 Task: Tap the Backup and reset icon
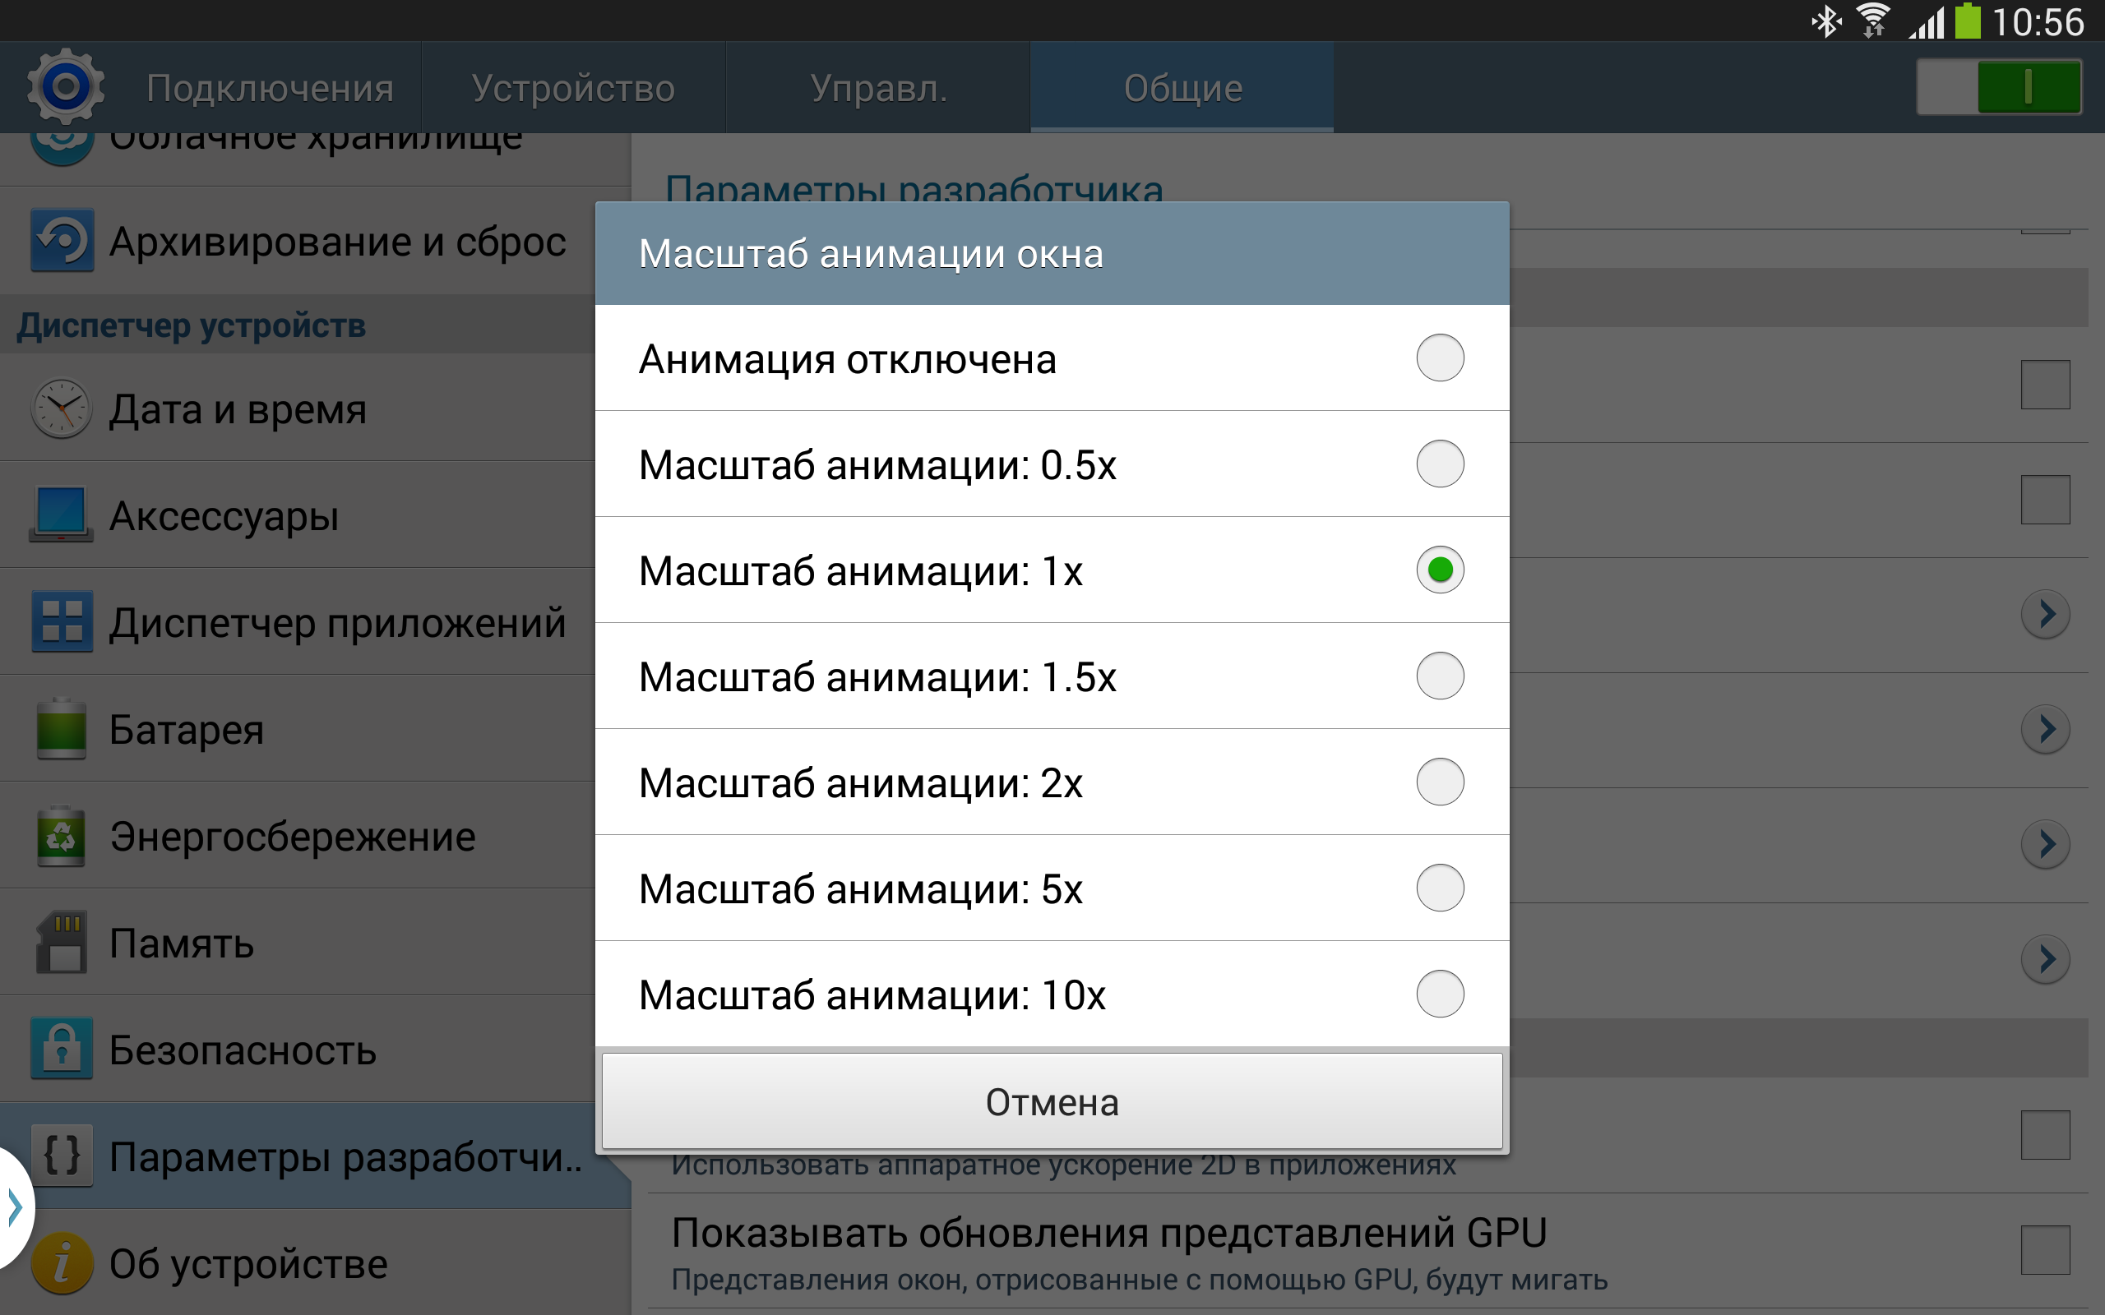62,240
